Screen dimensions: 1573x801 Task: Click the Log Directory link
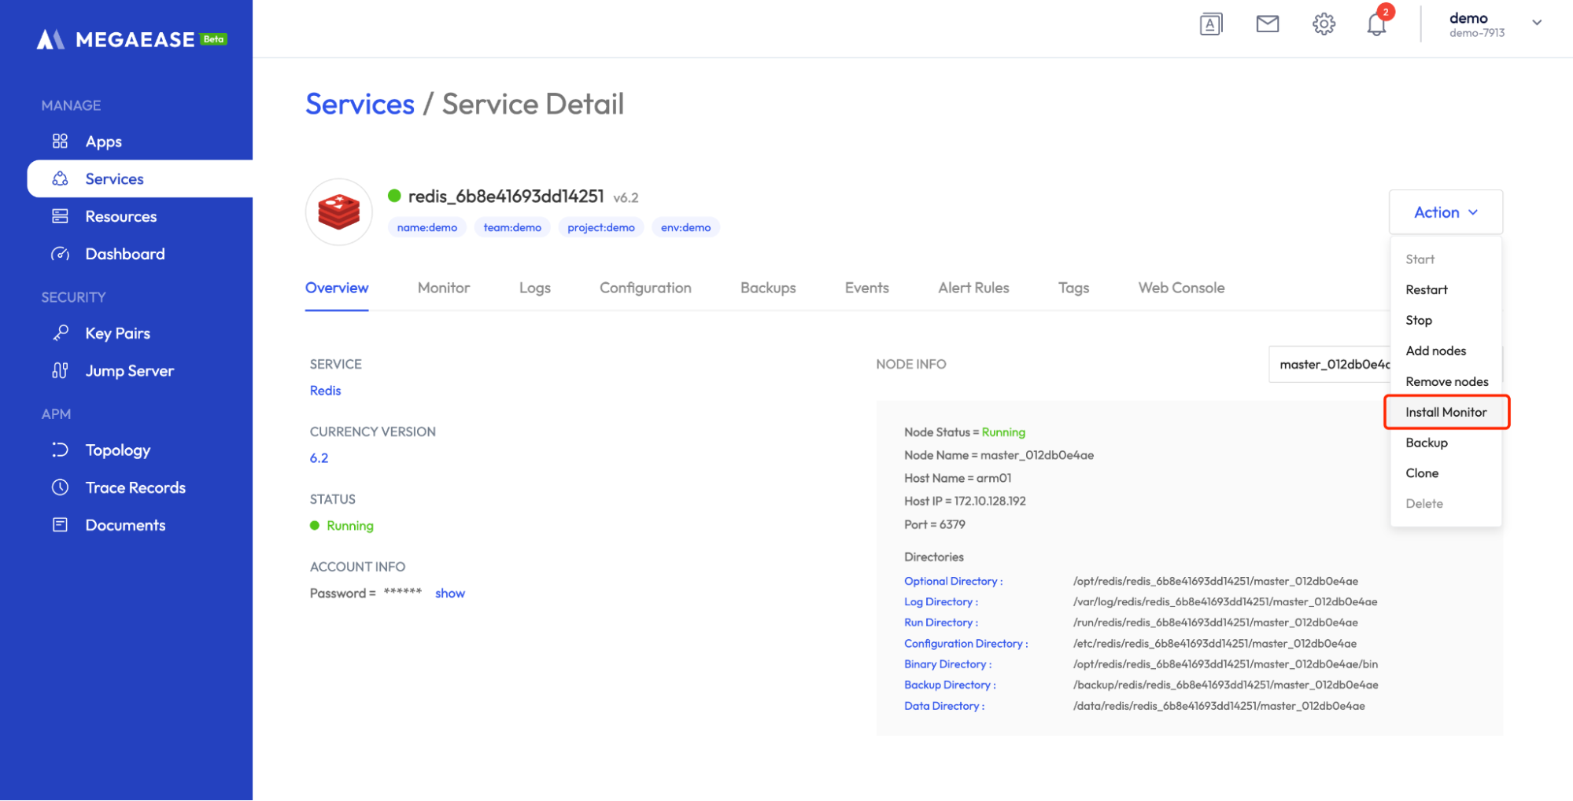click(x=940, y=601)
